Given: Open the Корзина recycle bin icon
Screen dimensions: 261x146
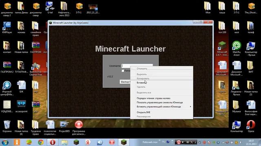Looking at the screenshot, I should (7, 127).
